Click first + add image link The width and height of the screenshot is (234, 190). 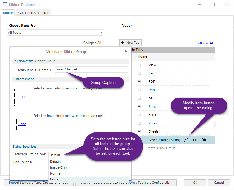[x=22, y=97]
